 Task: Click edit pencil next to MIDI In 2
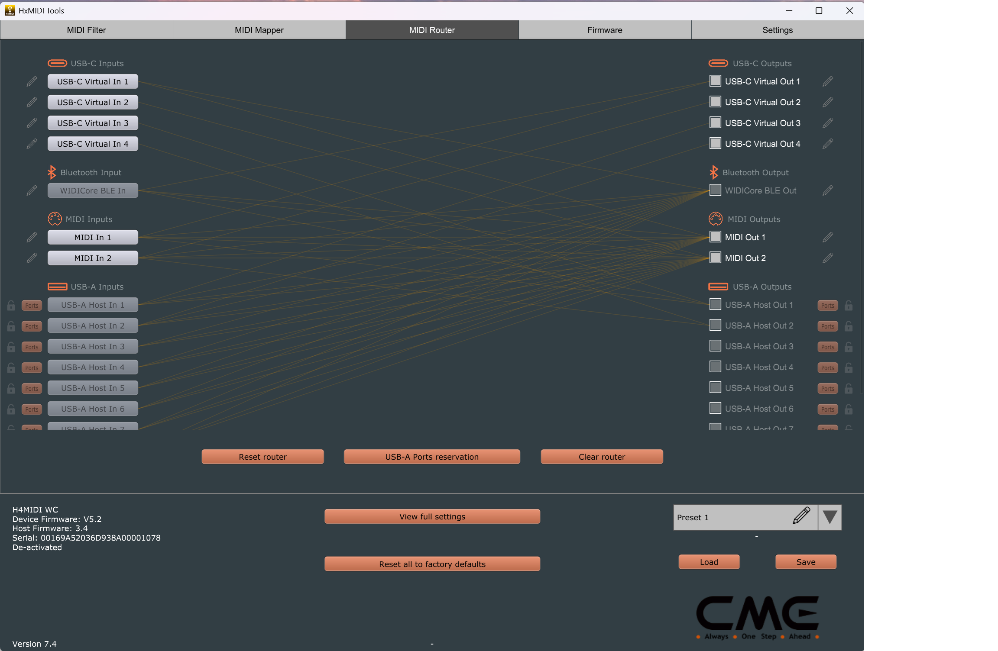click(32, 258)
